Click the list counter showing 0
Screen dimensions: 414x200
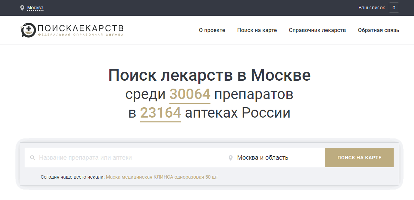394,8
